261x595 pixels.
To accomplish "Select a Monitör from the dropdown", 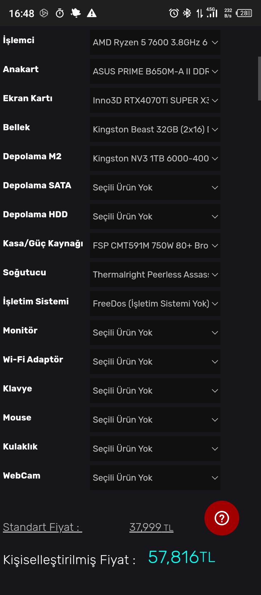I will [x=155, y=333].
